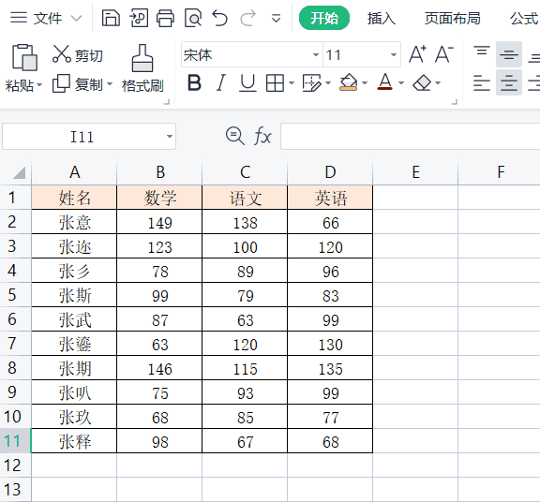Toggle middle vertical alignment

point(509,54)
